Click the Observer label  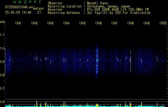55,3
